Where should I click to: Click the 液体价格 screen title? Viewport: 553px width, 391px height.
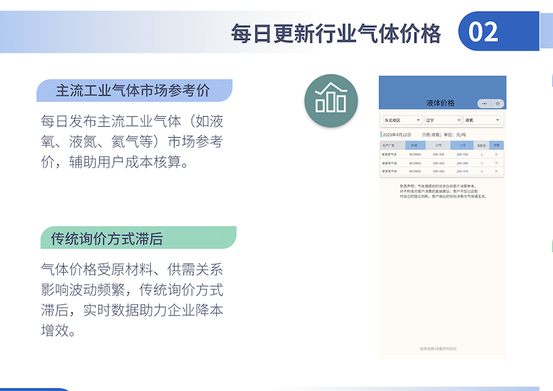pyautogui.click(x=440, y=103)
